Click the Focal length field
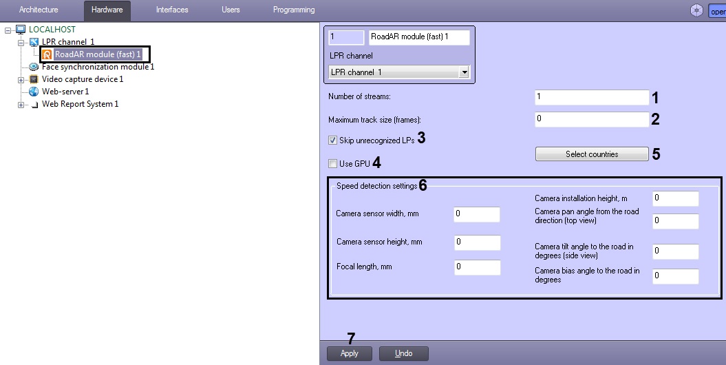Screen dimensions: 726x365 (478, 268)
